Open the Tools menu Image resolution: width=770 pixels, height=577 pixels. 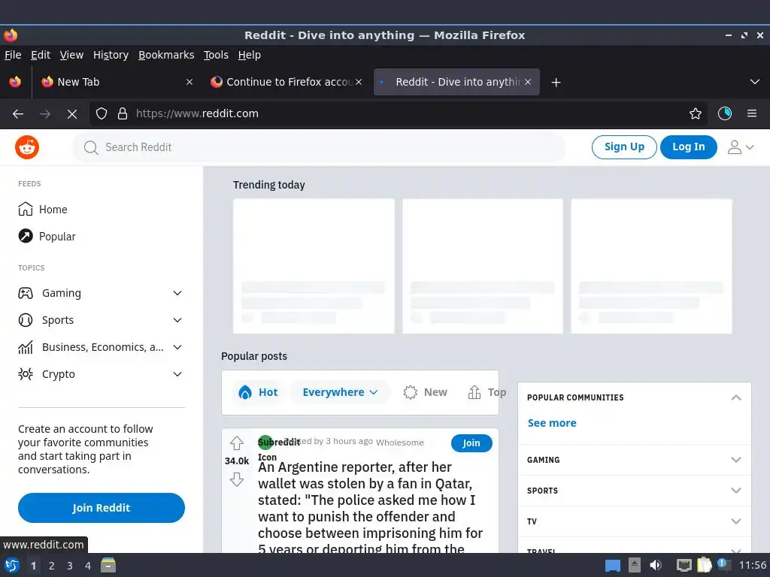coord(216,55)
